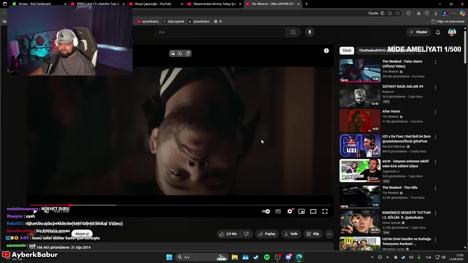Open options for The Hills video

(x=435, y=188)
